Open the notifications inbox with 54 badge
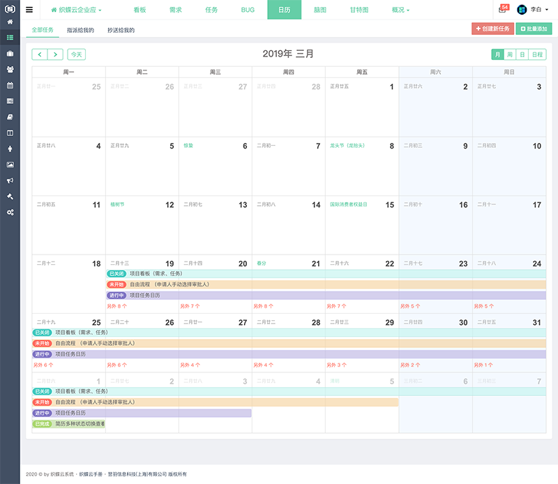 (x=503, y=10)
